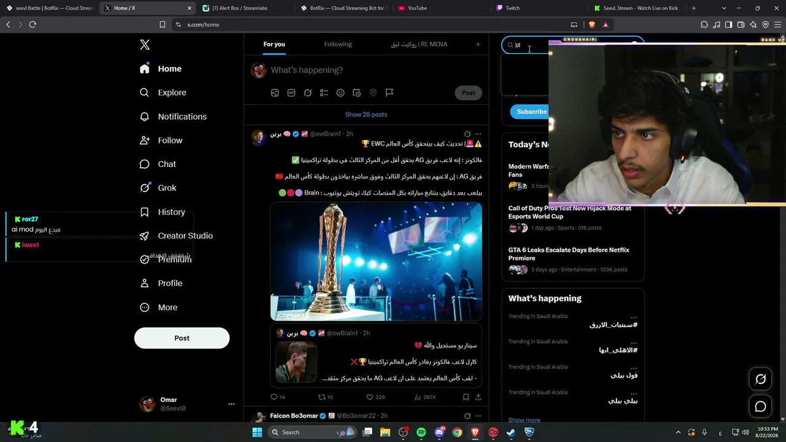The width and height of the screenshot is (786, 442).
Task: Open the EWC trophy image in the post
Action: click(376, 262)
